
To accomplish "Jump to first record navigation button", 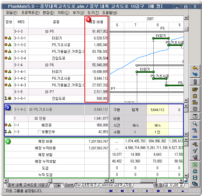I will [111, 191].
